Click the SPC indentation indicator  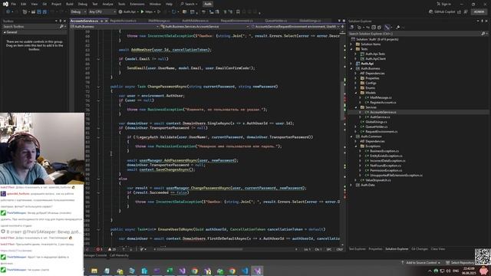point(329,249)
